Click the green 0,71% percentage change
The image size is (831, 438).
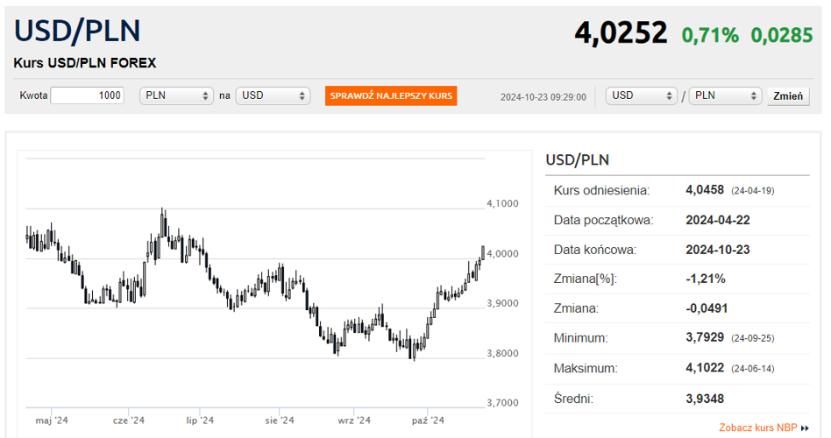[x=710, y=34]
